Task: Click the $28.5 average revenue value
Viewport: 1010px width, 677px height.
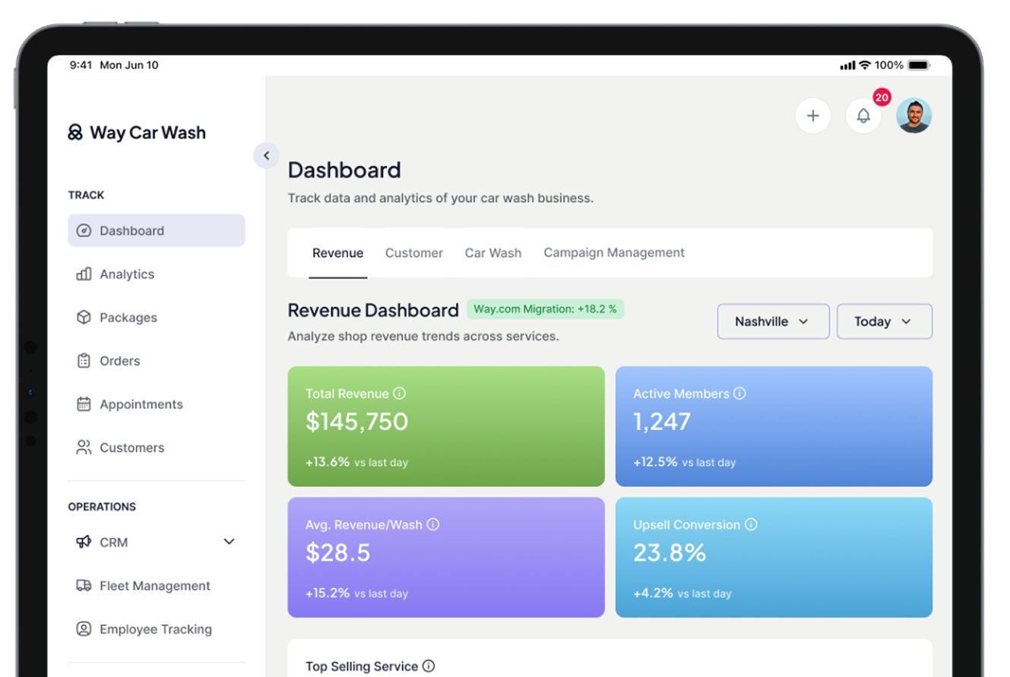Action: tap(338, 552)
